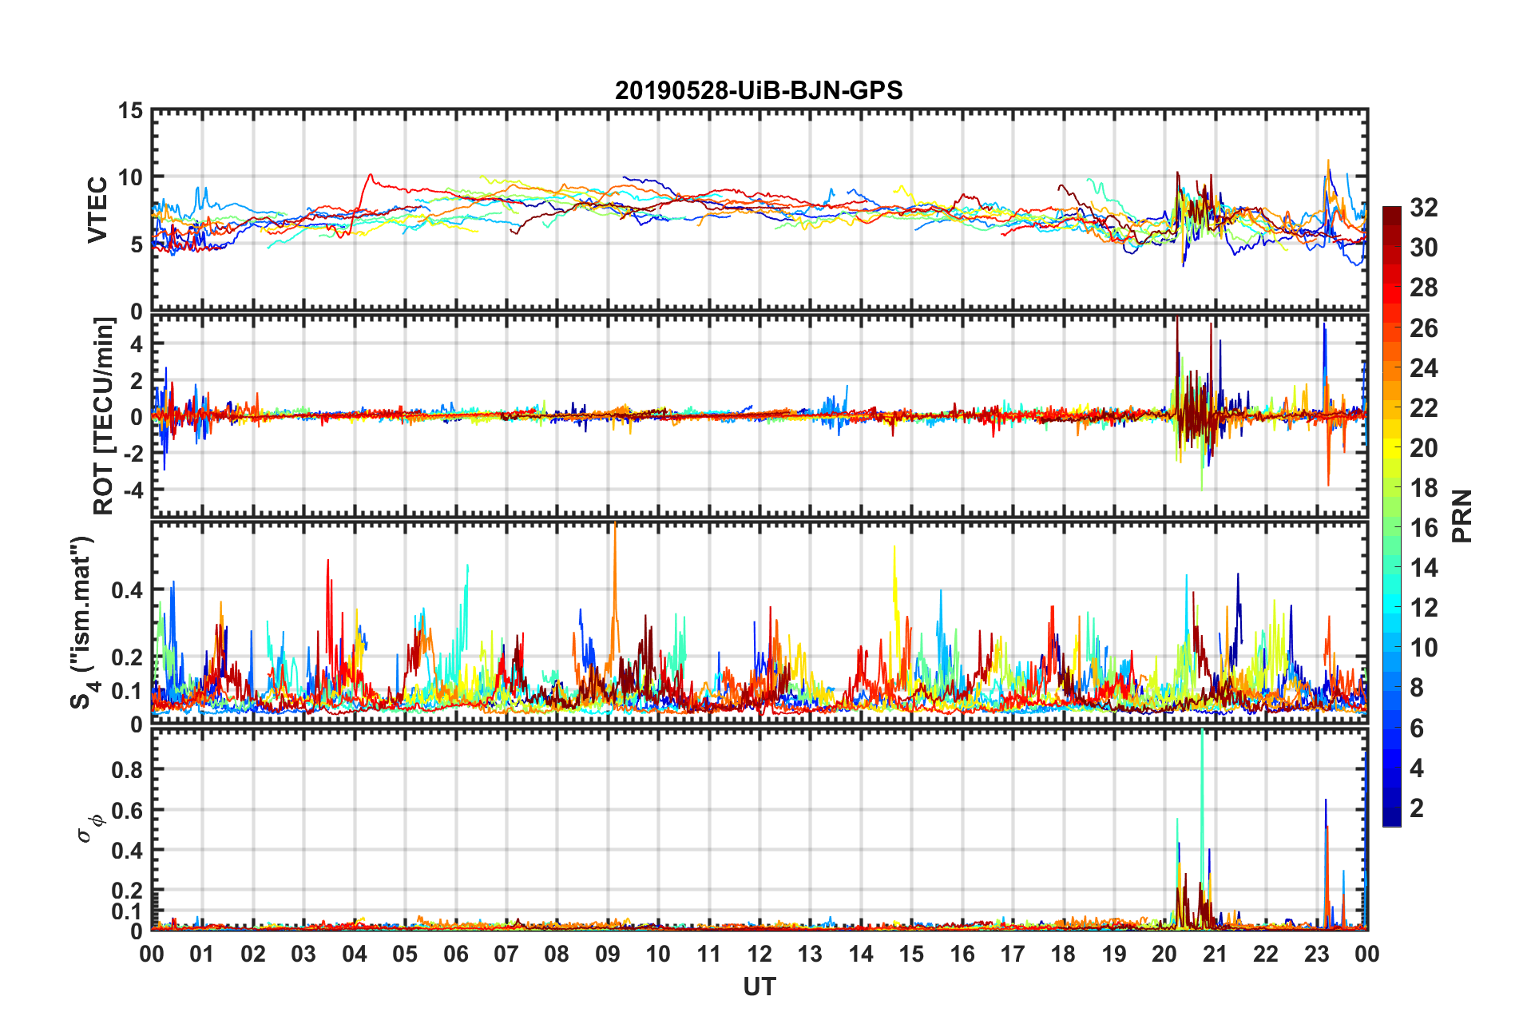The width and height of the screenshot is (1519, 1032).
Task: Click hour tick 11 on UT axis
Action: pos(709,954)
